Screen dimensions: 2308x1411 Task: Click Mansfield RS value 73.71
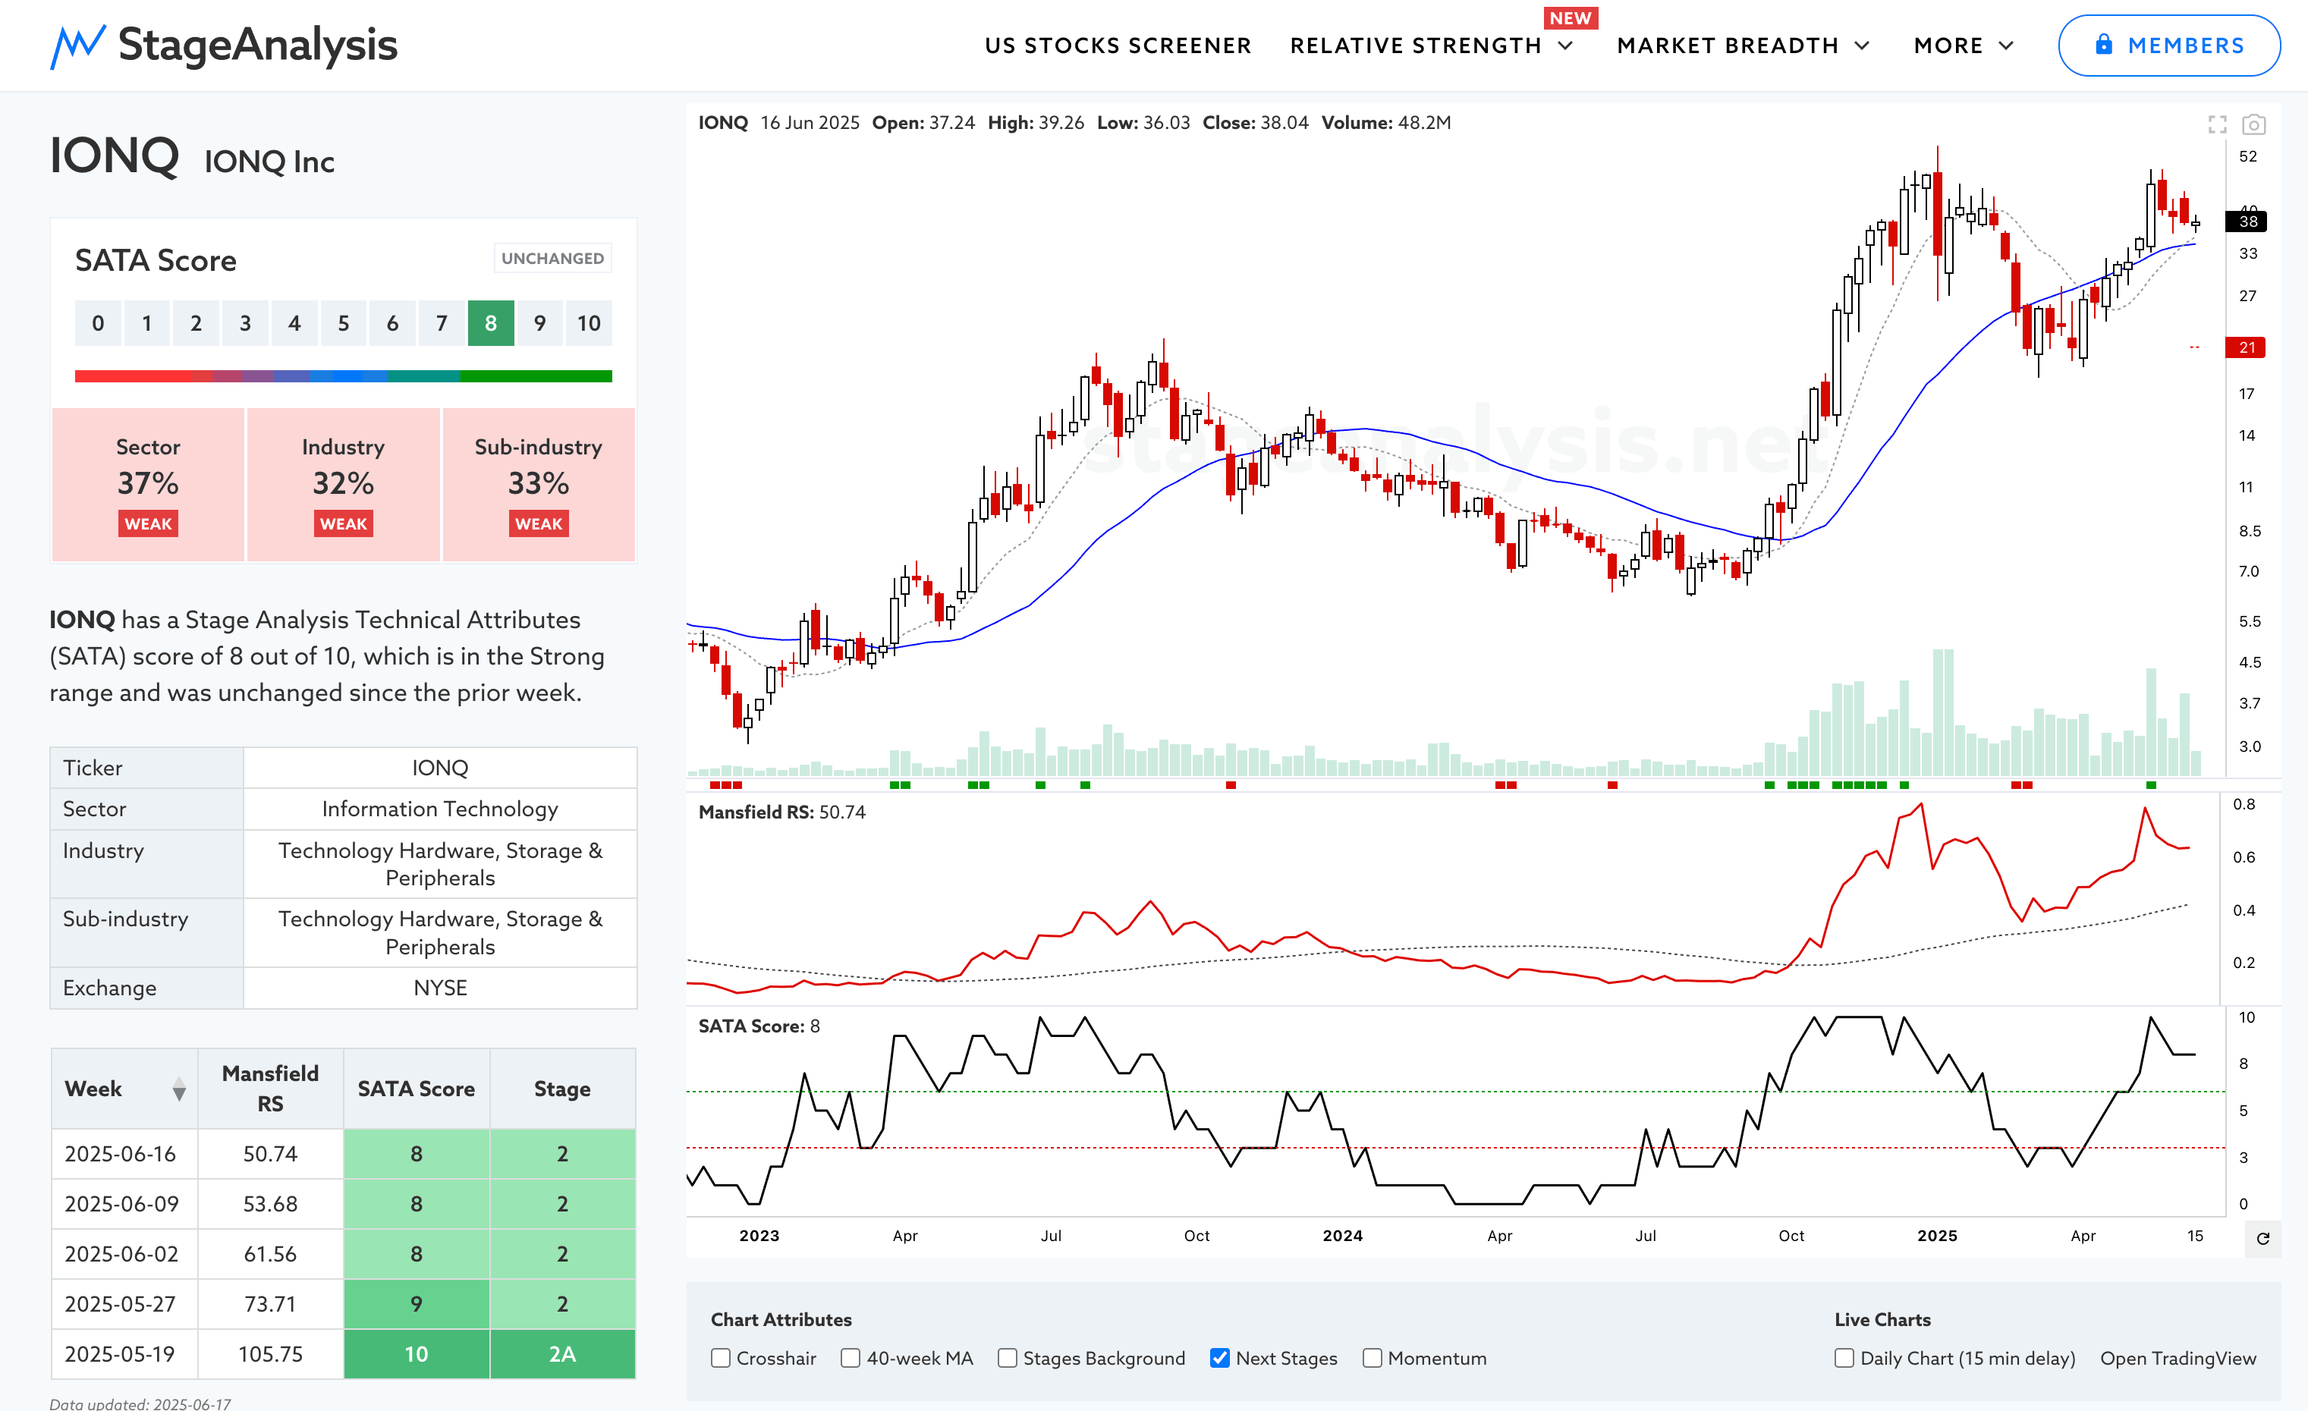(x=271, y=1303)
